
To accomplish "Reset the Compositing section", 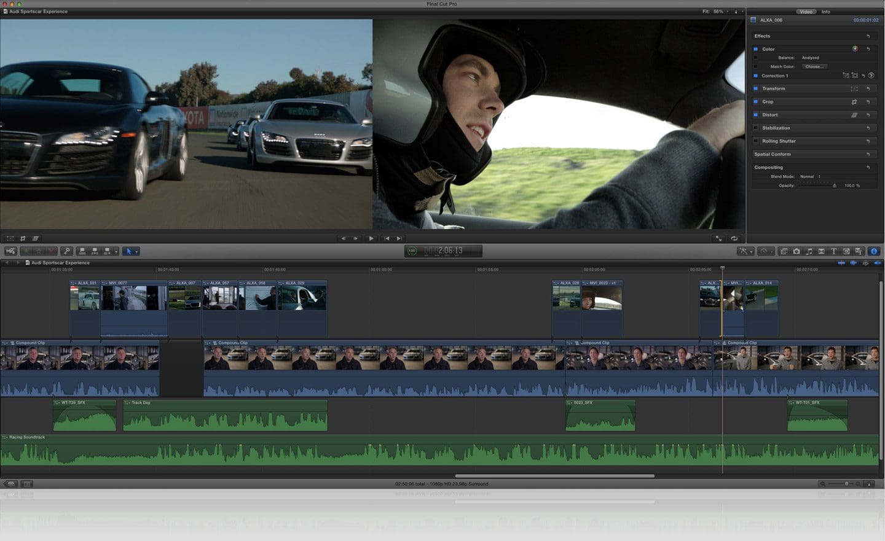I will tap(868, 167).
